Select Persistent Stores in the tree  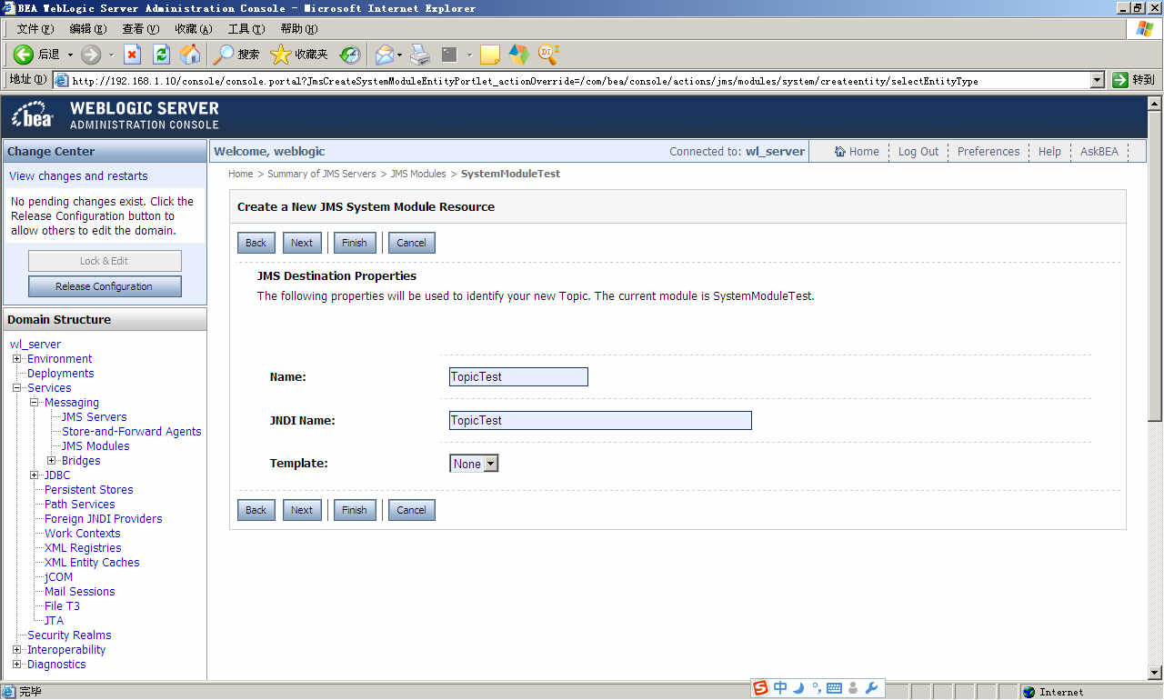click(x=89, y=489)
